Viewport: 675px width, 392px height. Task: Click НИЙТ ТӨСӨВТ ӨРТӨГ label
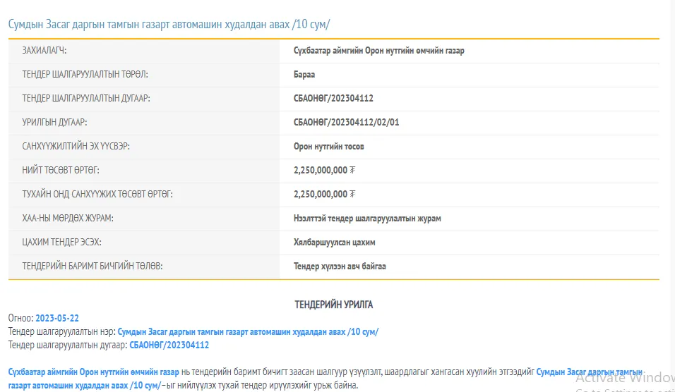[61, 170]
